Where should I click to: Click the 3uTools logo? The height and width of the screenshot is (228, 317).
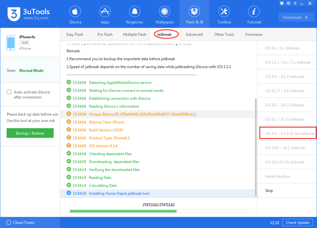pyautogui.click(x=14, y=14)
